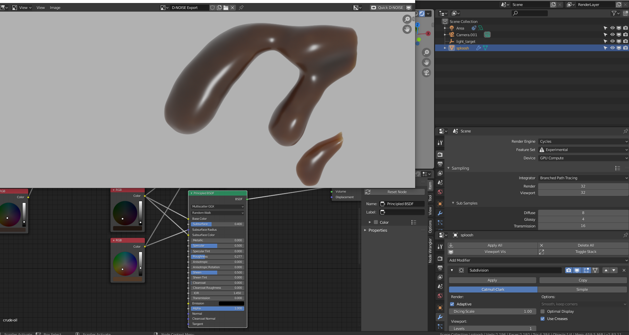
Task: Click the Copy modifier button
Action: click(x=583, y=280)
